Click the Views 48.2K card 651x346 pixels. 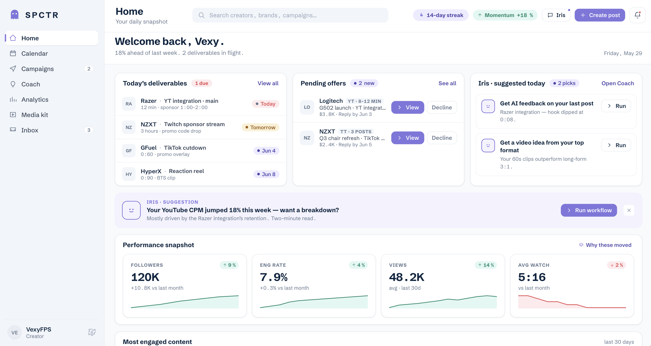coord(443,286)
